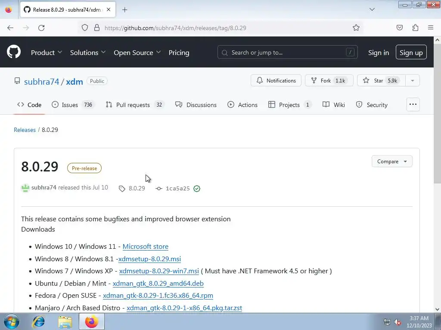Viewport: 441px width, 330px height.
Task: Expand the Product menu
Action: click(47, 52)
